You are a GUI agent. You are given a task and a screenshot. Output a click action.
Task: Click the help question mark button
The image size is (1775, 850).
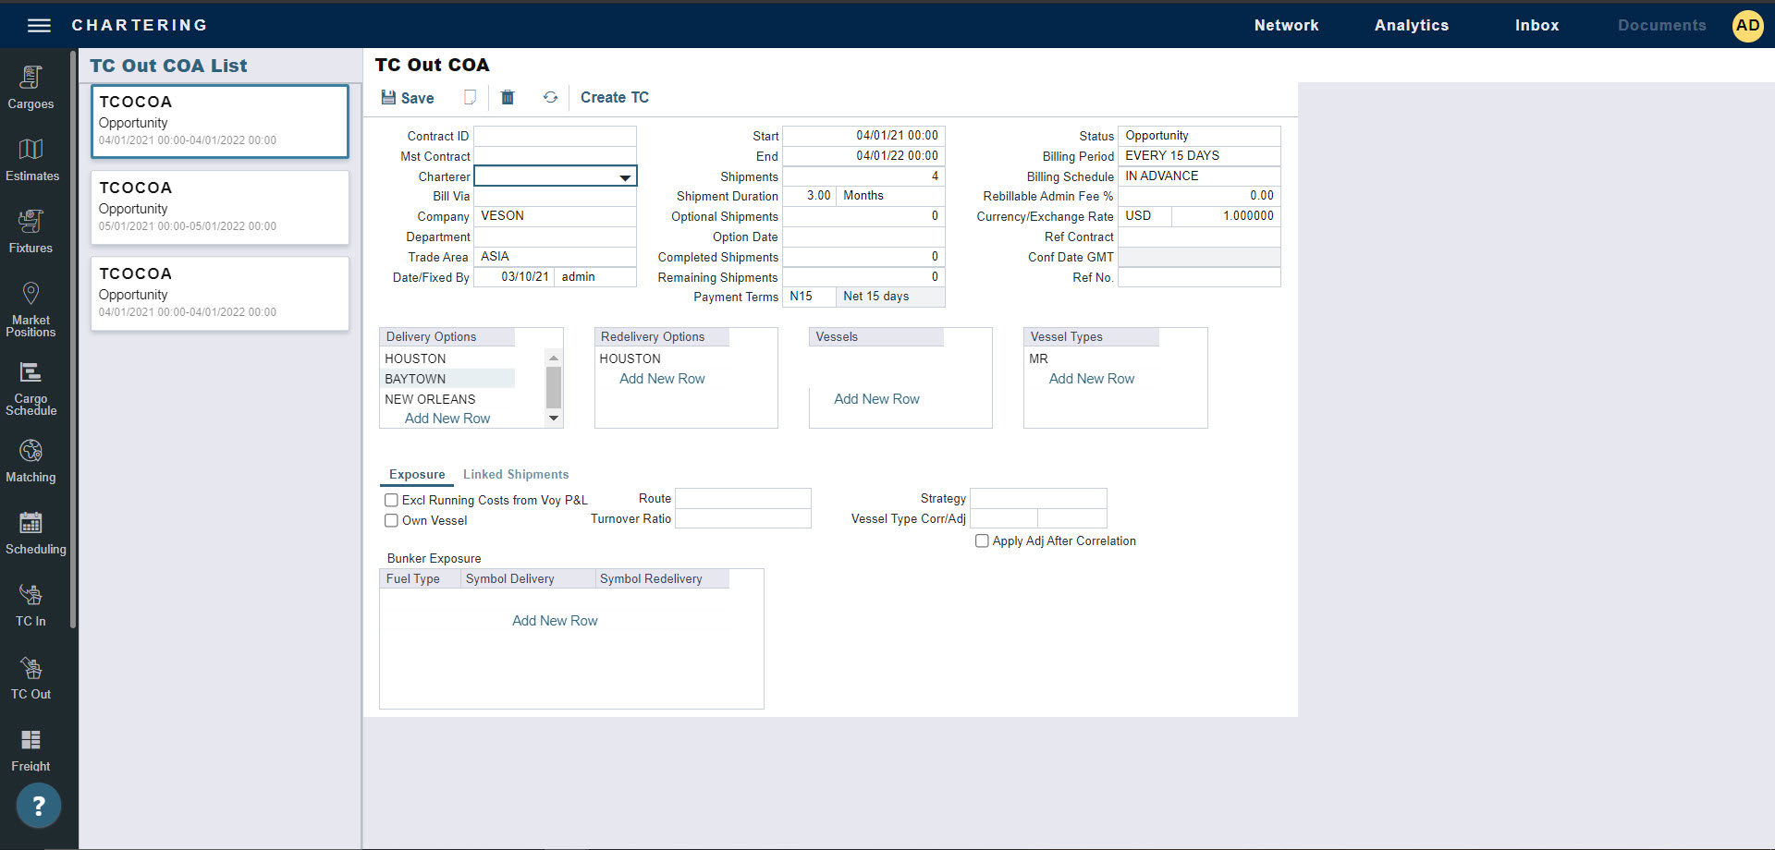pyautogui.click(x=39, y=806)
